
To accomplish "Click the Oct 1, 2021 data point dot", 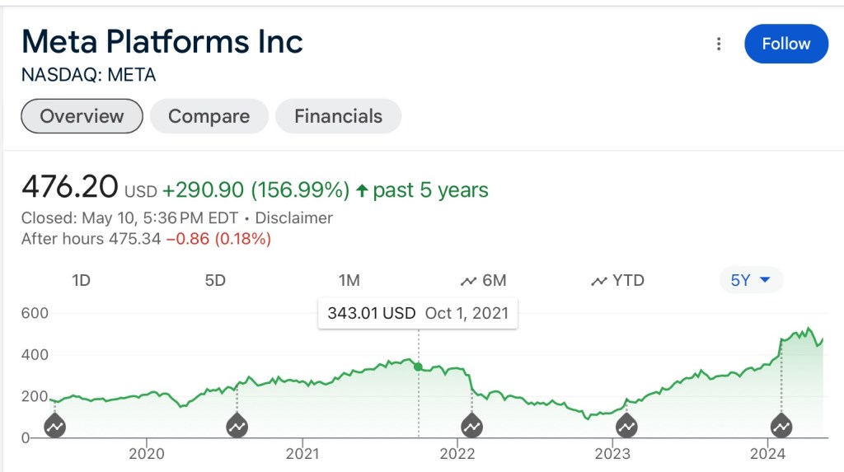I will pyautogui.click(x=418, y=367).
